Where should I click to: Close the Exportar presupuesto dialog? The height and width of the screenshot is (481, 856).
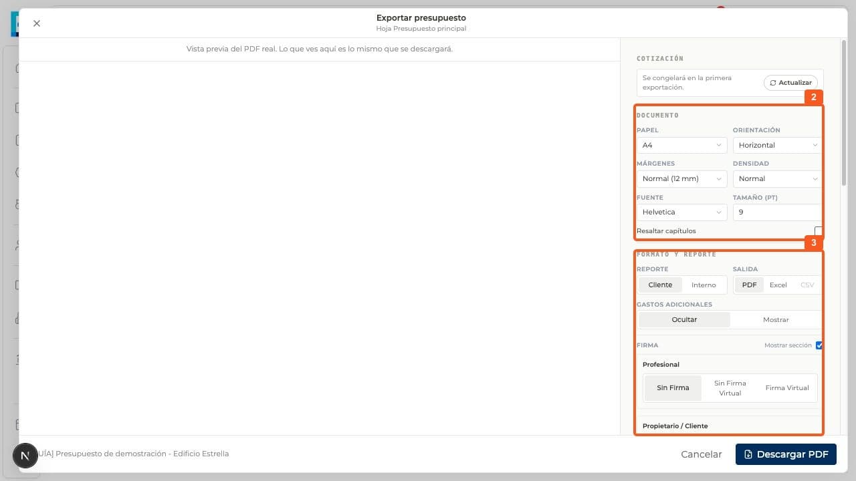pos(37,23)
